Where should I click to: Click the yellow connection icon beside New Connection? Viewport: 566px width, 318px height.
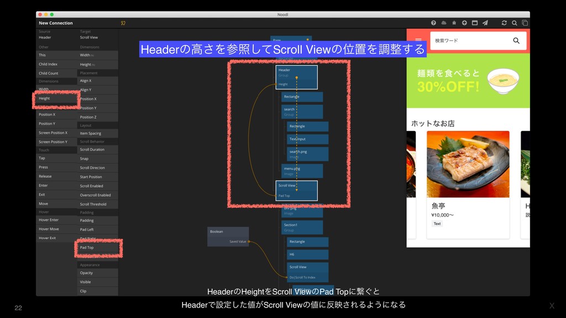tap(123, 23)
